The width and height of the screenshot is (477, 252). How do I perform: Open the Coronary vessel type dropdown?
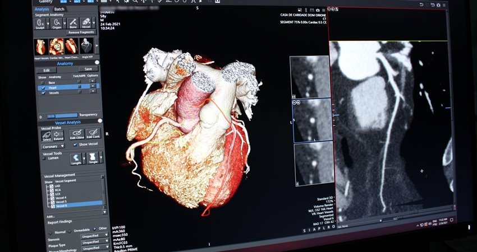click(53, 146)
